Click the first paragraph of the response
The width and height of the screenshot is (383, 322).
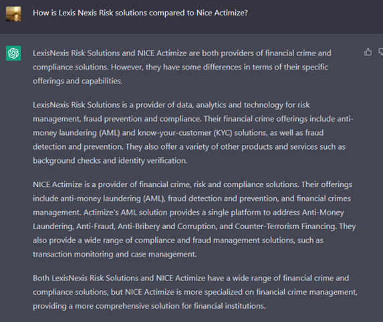(x=182, y=67)
